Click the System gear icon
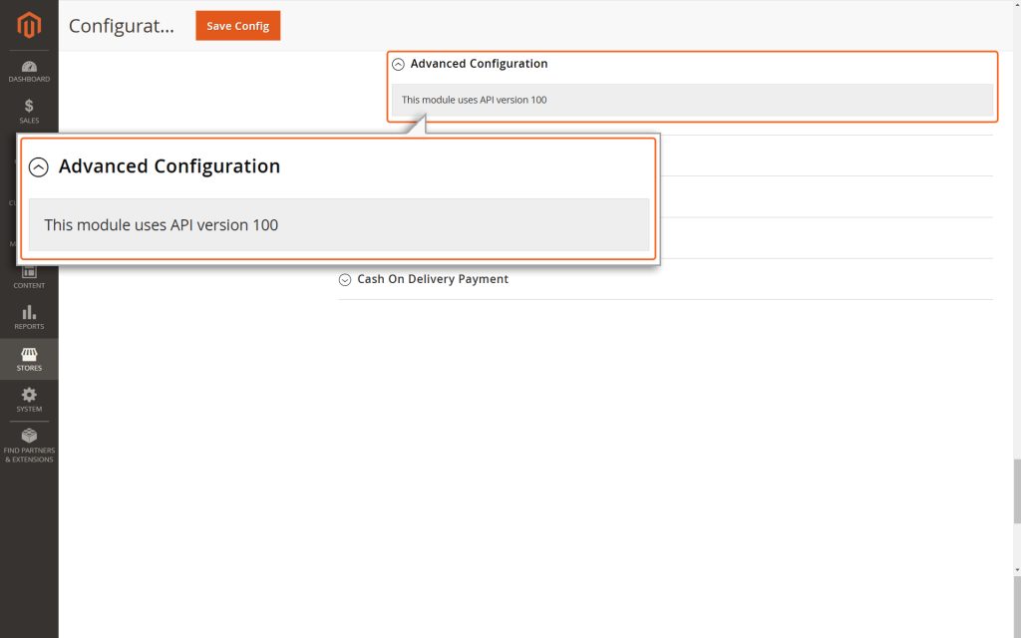This screenshot has width=1021, height=638. pyautogui.click(x=29, y=398)
